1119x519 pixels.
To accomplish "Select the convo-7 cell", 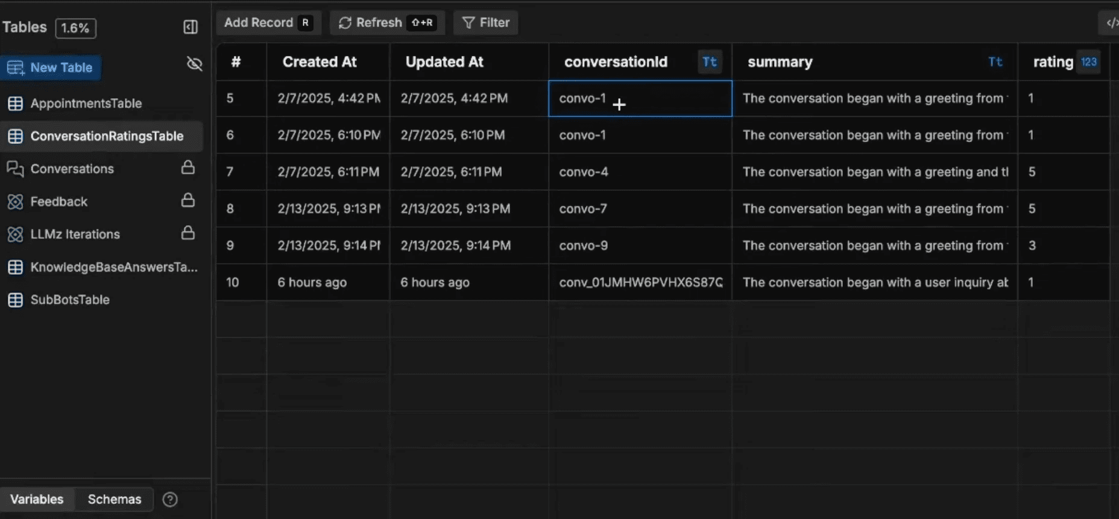I will (640, 208).
